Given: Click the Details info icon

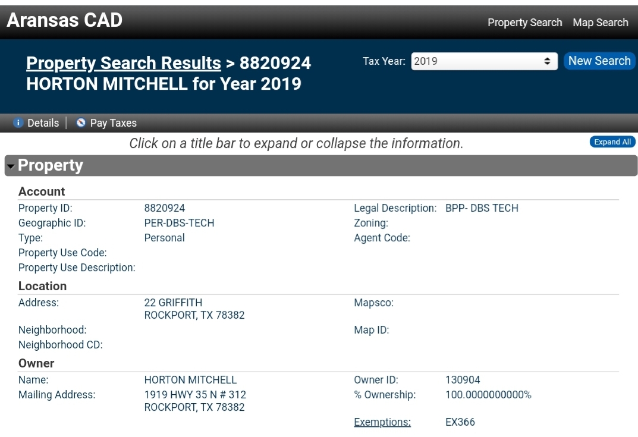Looking at the screenshot, I should 18,122.
